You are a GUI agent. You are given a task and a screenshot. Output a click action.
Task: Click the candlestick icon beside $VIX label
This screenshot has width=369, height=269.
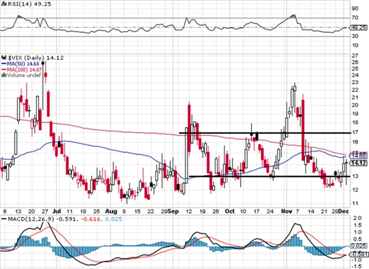[3, 58]
